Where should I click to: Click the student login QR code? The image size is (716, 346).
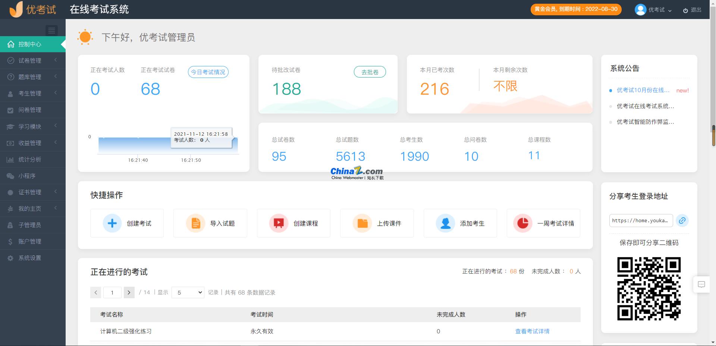pyautogui.click(x=649, y=289)
